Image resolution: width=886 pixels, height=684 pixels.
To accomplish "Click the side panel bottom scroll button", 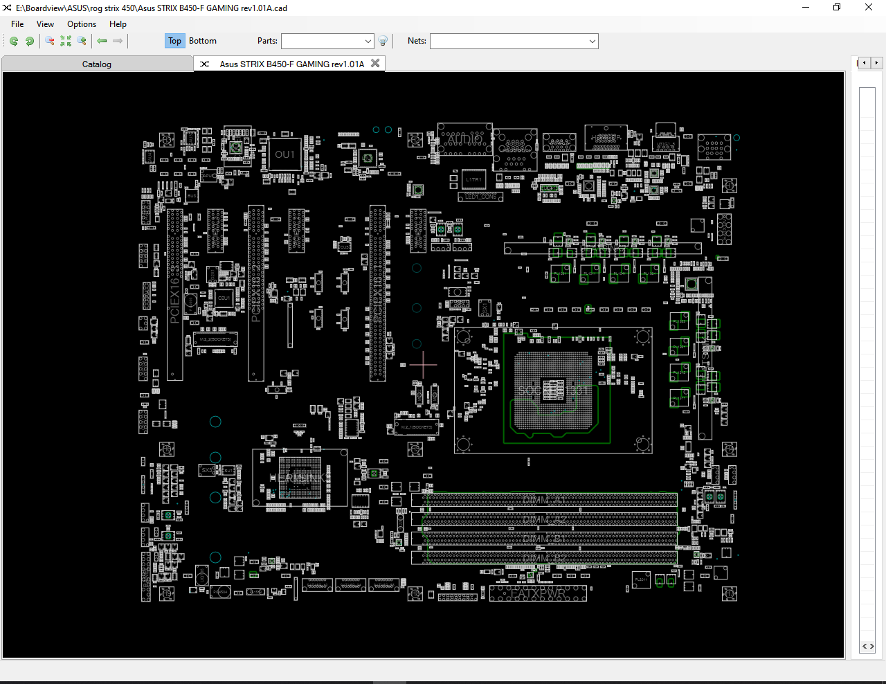I will [868, 646].
